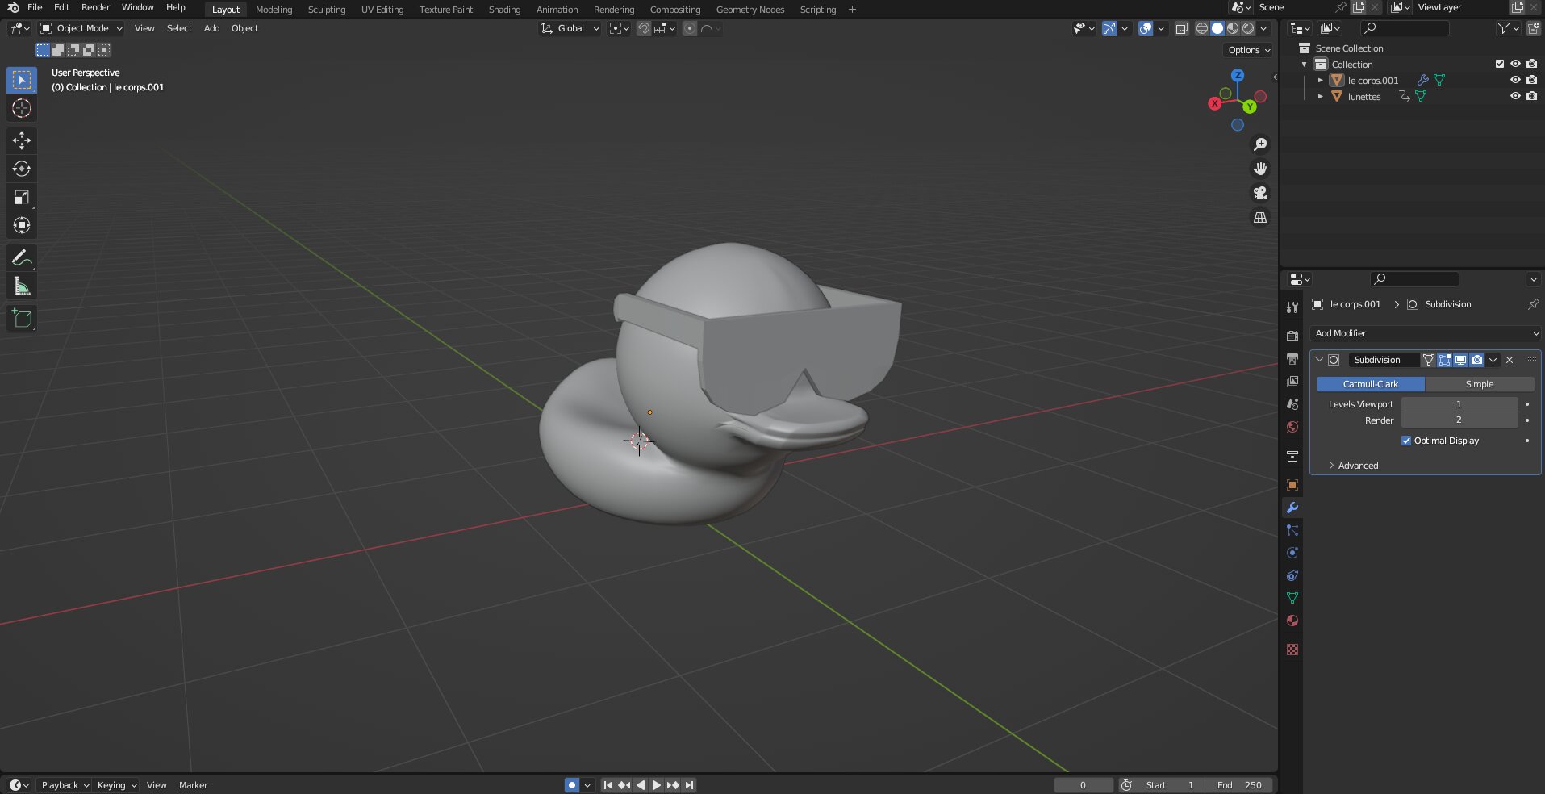Open the Particles properties tab
This screenshot has width=1545, height=794.
pyautogui.click(x=1292, y=530)
